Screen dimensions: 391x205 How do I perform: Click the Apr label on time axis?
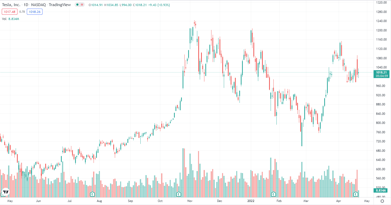click(x=339, y=201)
